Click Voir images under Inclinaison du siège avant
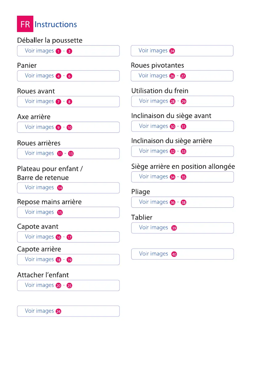The image size is (259, 367). pyautogui.click(x=153, y=126)
